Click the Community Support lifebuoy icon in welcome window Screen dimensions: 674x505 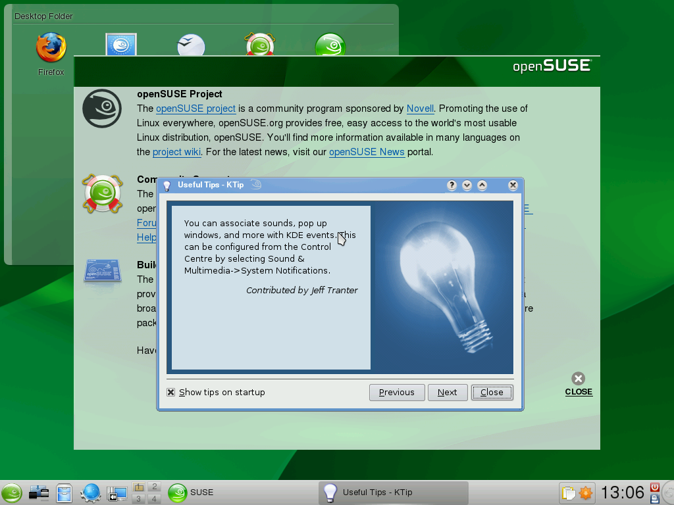pyautogui.click(x=102, y=194)
